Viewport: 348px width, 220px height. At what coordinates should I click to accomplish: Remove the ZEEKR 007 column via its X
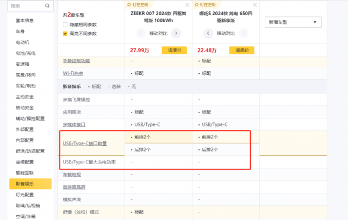187,5
